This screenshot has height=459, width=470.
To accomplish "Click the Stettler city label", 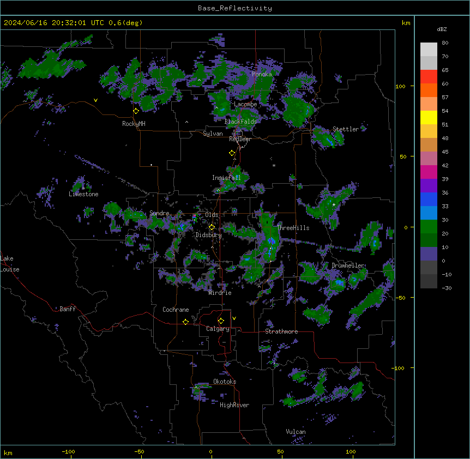I will coord(346,129).
